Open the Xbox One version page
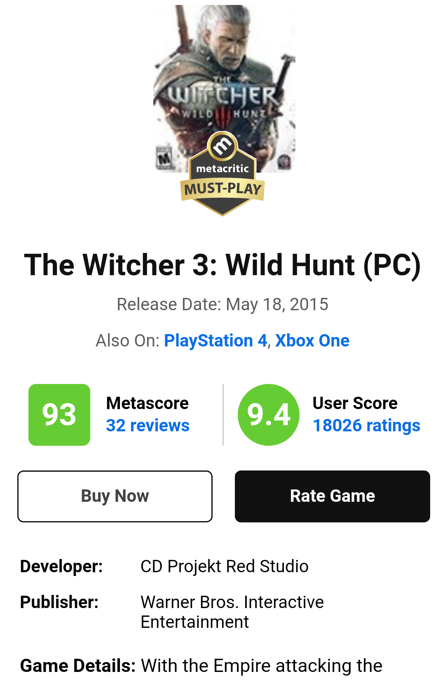 pyautogui.click(x=312, y=341)
